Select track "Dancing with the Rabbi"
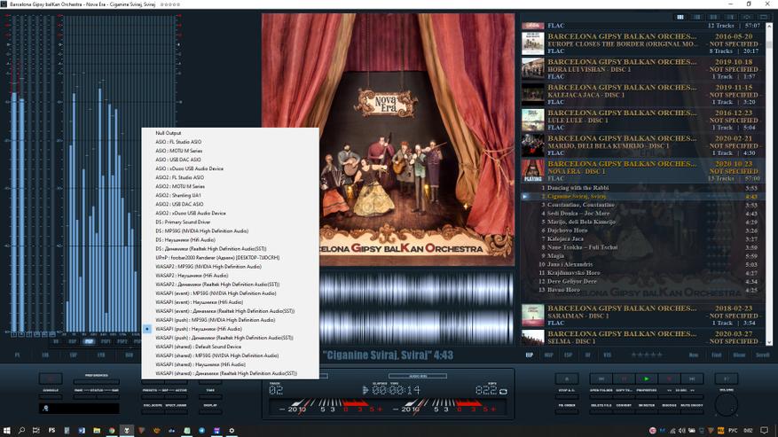The height and width of the screenshot is (437, 778). point(578,188)
